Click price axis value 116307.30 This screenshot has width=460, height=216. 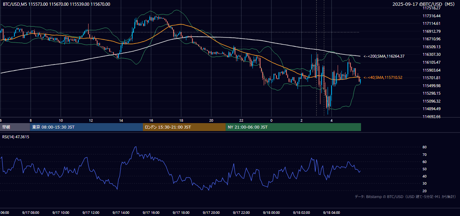pos(431,54)
